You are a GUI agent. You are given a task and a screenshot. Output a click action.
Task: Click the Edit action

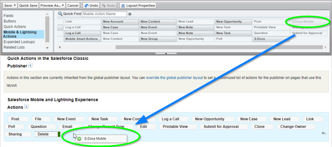tap(147, 127)
